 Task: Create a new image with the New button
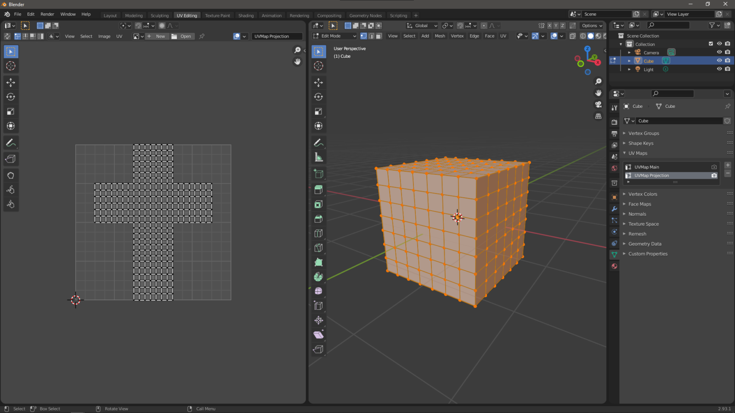coord(159,36)
